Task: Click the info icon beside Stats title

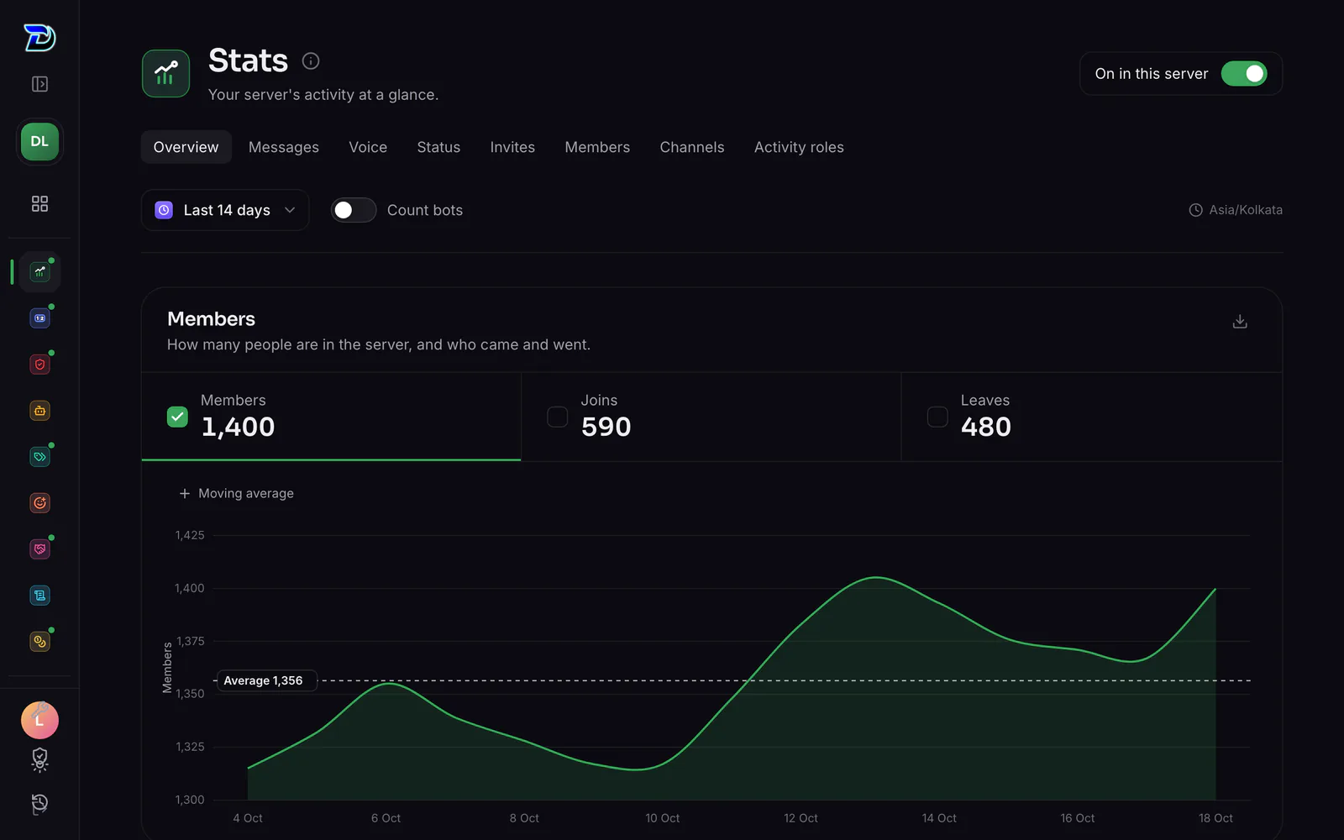Action: [x=311, y=60]
